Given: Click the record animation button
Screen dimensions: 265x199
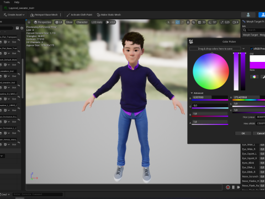Looking at the screenshot, I should click(x=228, y=187).
